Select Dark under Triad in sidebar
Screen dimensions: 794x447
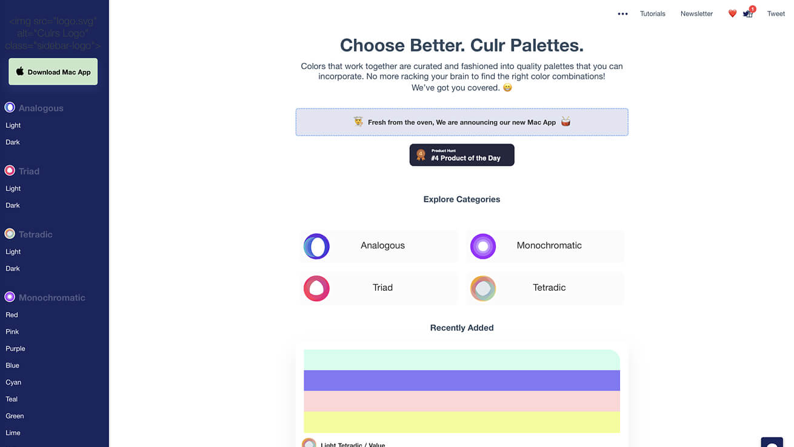click(13, 205)
